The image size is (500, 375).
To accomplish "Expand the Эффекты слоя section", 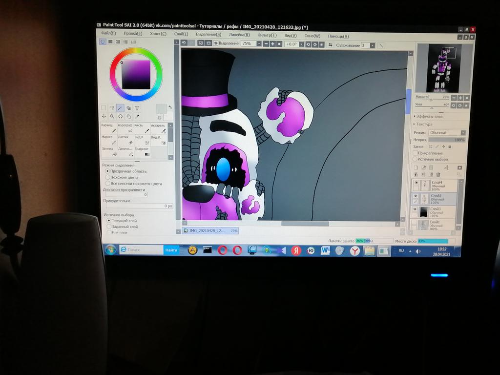I will tap(428, 116).
